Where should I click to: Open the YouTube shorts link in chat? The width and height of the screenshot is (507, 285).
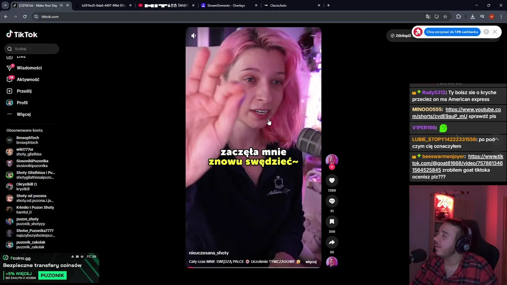tap(456, 113)
